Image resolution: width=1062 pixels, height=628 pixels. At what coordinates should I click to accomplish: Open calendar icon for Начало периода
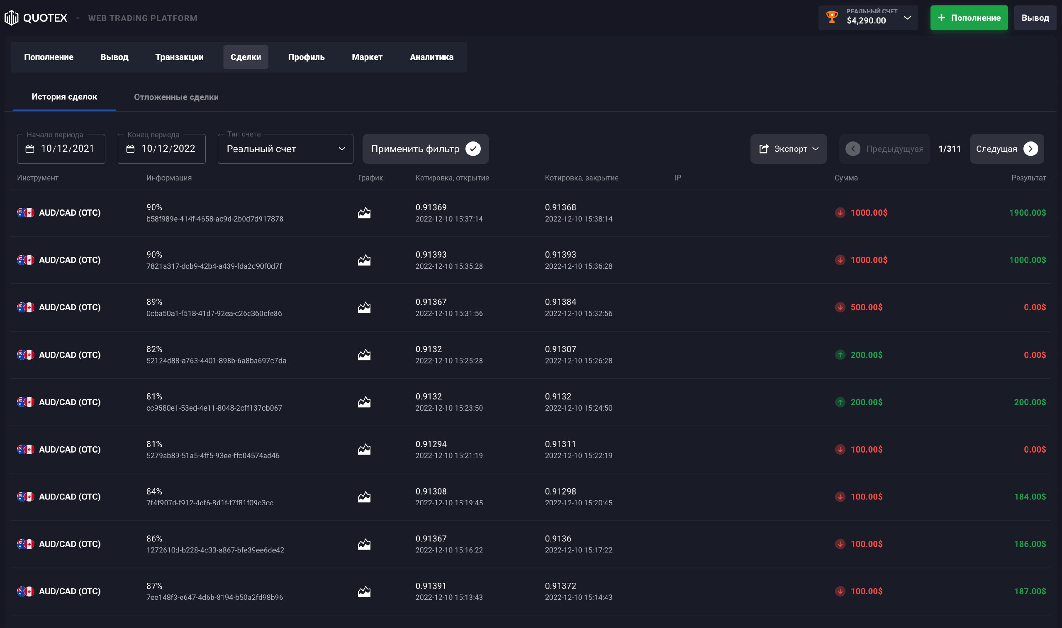click(x=29, y=148)
